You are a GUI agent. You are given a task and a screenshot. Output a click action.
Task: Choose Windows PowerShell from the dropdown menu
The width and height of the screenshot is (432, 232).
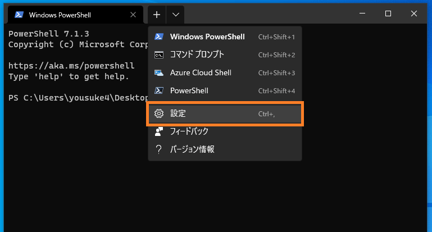pos(225,37)
